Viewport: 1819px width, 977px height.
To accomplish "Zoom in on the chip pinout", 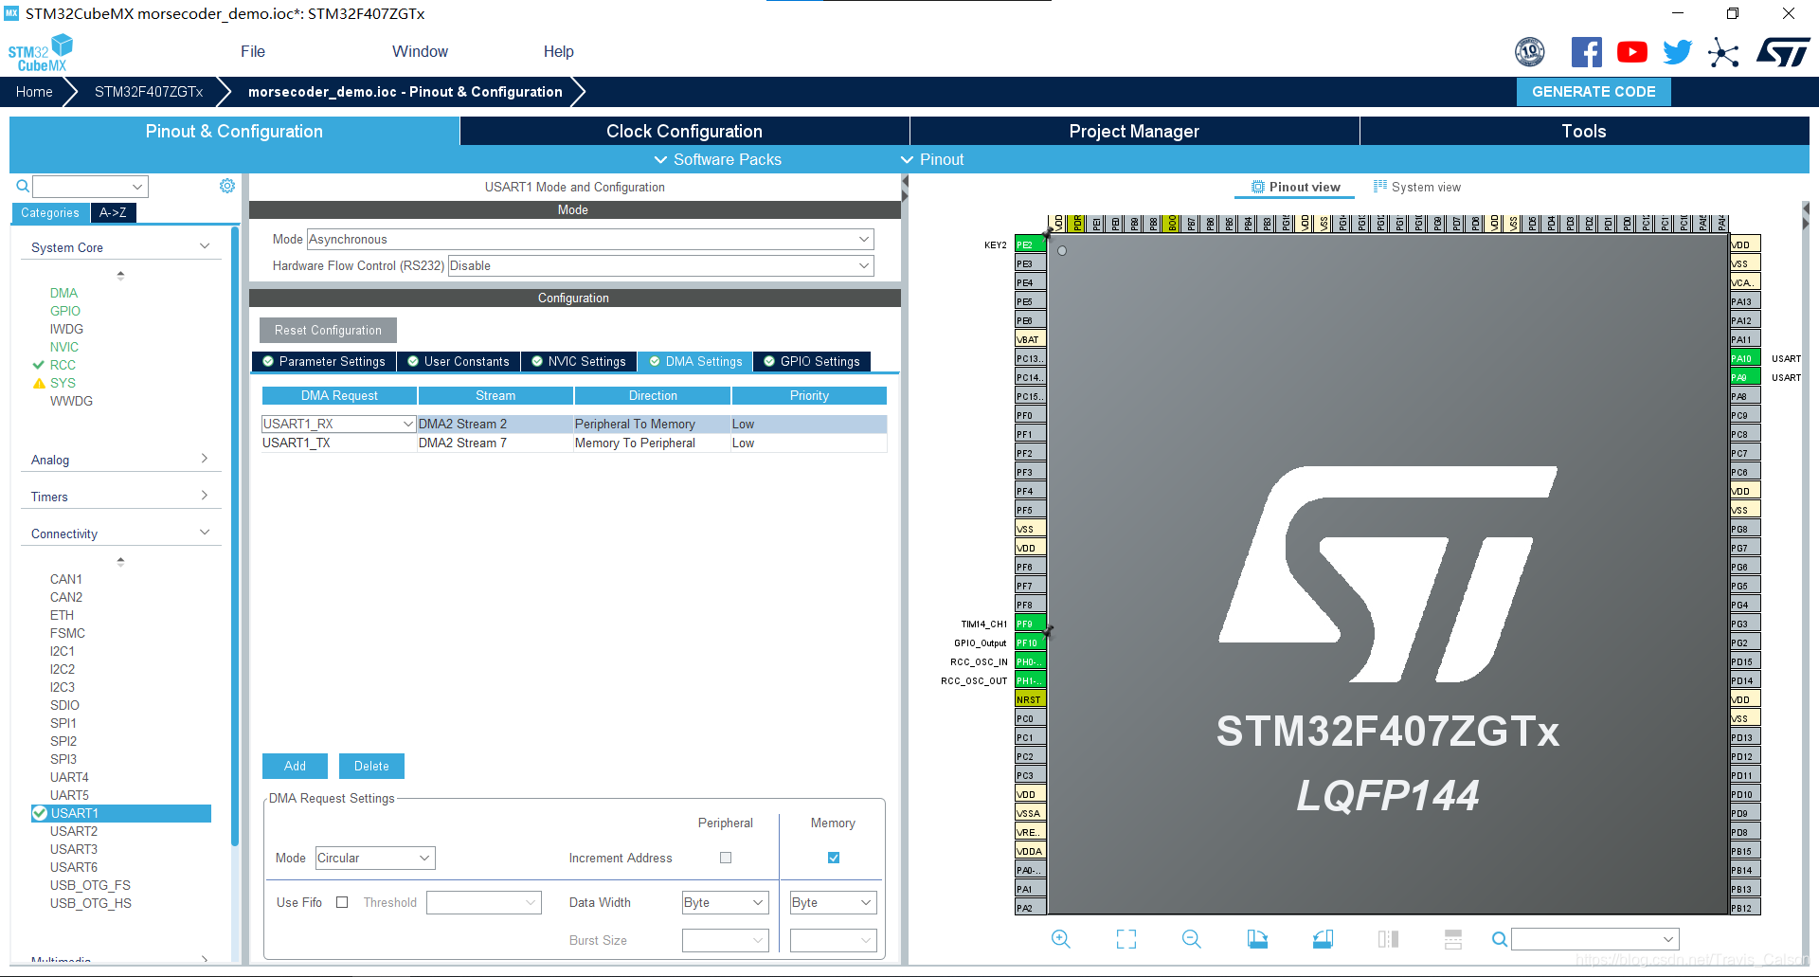I will pos(1060,939).
